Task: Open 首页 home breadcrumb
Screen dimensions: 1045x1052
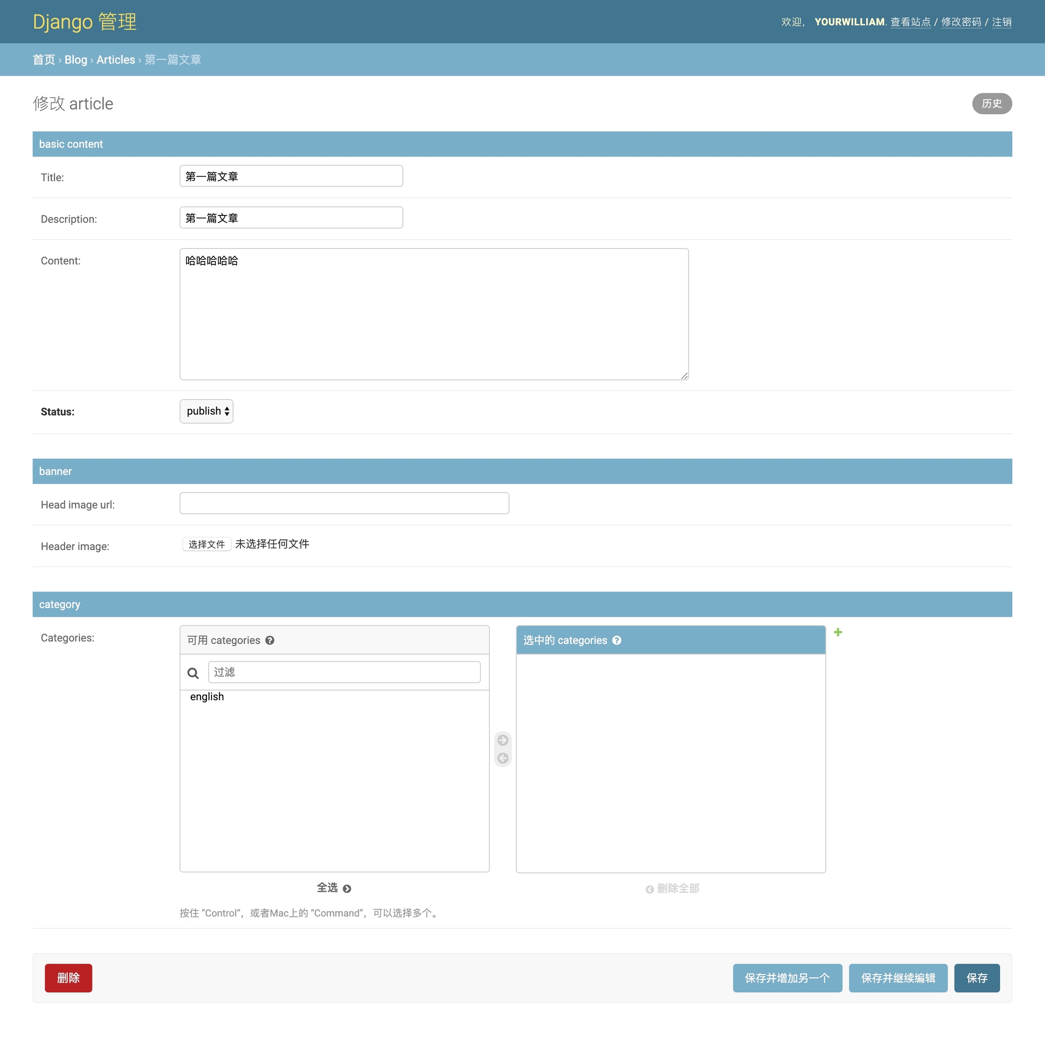Action: [44, 60]
